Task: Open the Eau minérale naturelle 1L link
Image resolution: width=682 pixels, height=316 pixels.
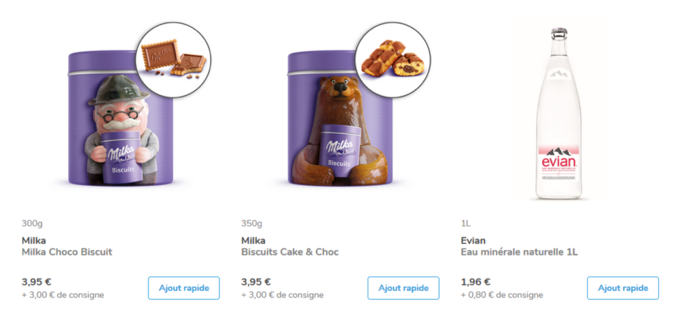Action: tap(520, 252)
